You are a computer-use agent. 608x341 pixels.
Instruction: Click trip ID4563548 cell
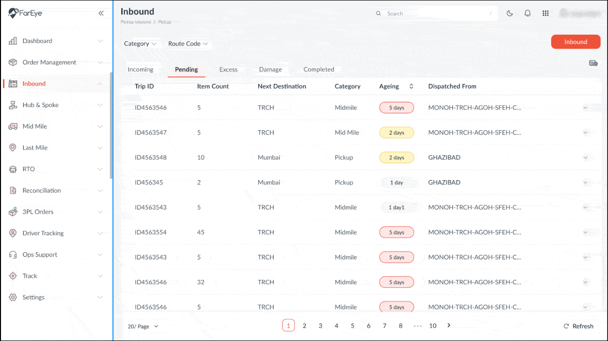[x=151, y=157]
